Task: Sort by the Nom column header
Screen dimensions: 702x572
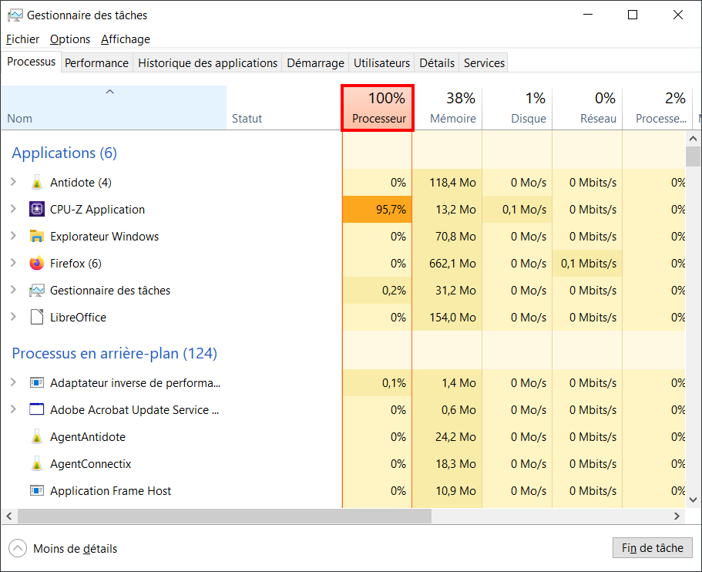Action: [x=114, y=107]
